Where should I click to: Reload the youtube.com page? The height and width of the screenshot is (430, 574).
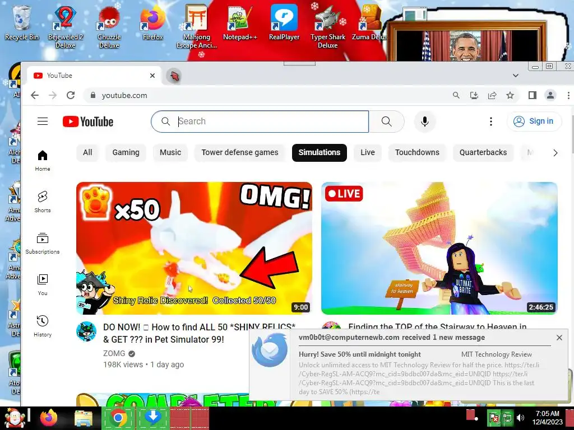click(71, 95)
